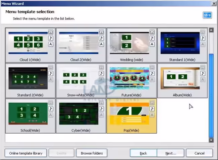Click the music note icon on Album(Wide)
Image resolution: width=218 pixels, height=160 pixels.
coord(203,73)
